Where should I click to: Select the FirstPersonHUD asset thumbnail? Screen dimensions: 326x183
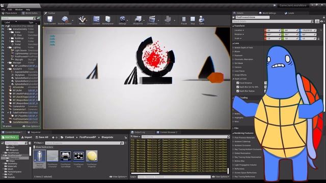point(78,156)
